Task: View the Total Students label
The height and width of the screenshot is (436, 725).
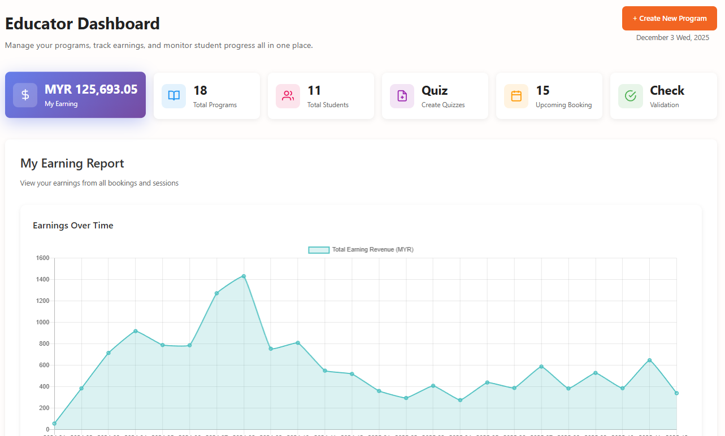Action: (328, 105)
